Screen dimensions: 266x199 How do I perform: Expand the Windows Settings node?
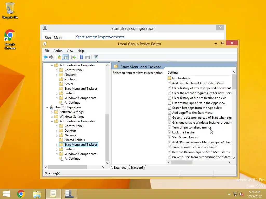coord(52,117)
